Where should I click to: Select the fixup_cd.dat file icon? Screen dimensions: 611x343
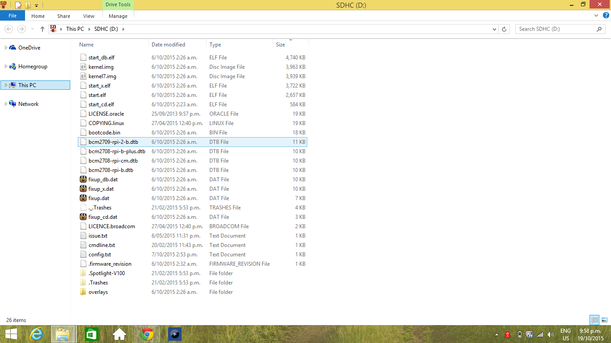[83, 217]
